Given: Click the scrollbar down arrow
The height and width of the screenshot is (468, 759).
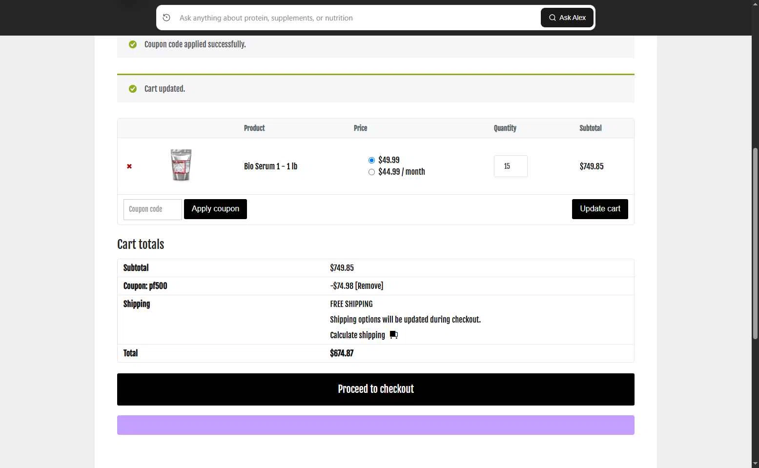Looking at the screenshot, I should (x=755, y=464).
